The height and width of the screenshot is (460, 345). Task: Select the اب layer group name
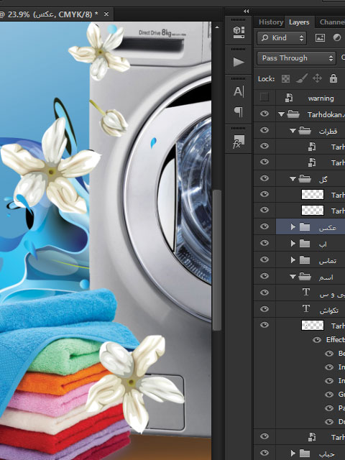tap(323, 244)
